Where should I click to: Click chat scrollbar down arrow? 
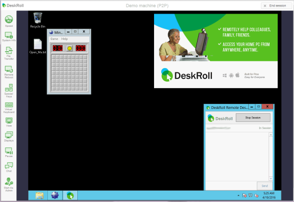[x=271, y=179]
